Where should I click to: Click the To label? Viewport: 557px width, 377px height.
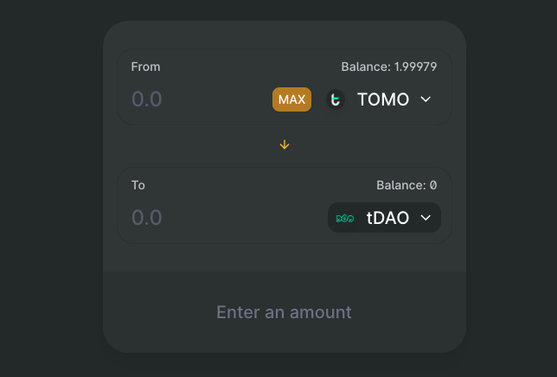tap(138, 185)
